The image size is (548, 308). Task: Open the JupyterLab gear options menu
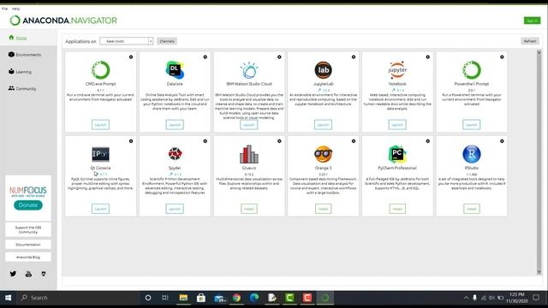354,57
